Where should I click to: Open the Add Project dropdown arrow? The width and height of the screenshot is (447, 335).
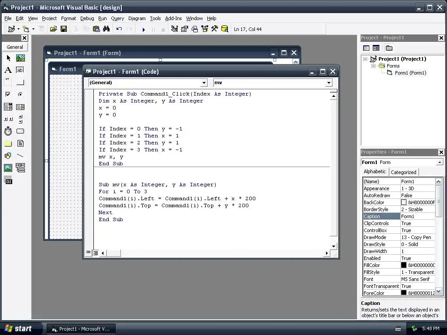(18, 29)
